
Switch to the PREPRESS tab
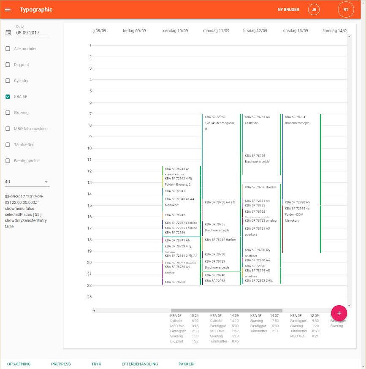click(61, 364)
